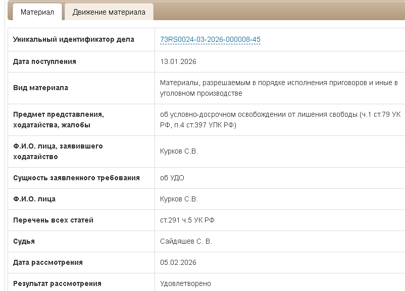405x291 pixels.
Task: Click the receipt date value 13.01.2026
Action: [x=178, y=62]
